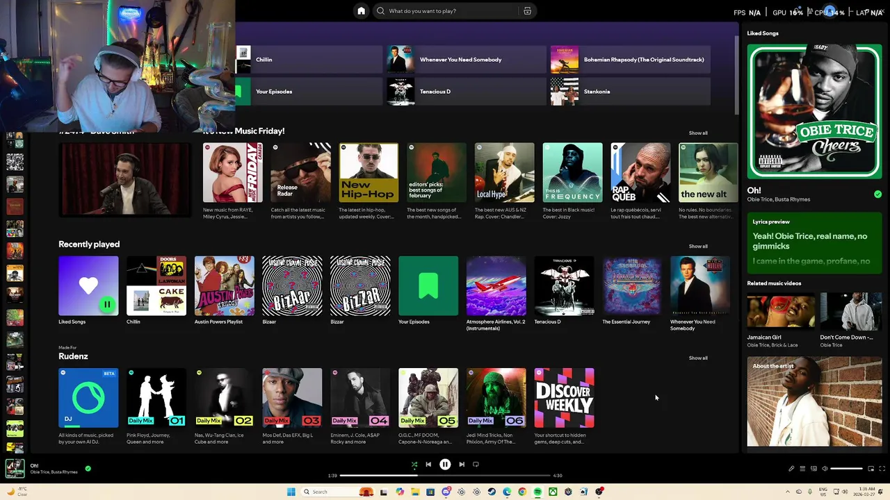Open Your Episodes shortcut tile
Screen dimensions: 890x500
pyautogui.click(x=309, y=92)
